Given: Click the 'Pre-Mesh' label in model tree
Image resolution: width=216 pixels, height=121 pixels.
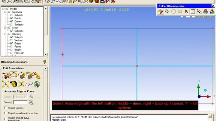Looking at the screenshot, I should (19, 53).
